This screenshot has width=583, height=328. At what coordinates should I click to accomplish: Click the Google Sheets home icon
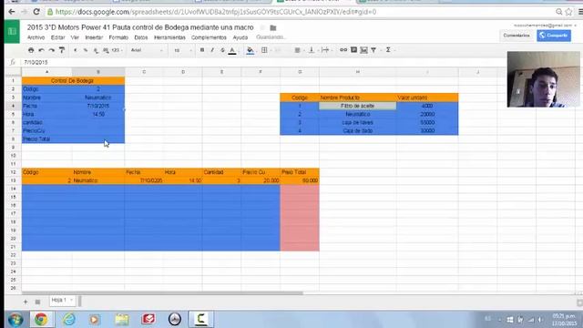click(x=12, y=32)
